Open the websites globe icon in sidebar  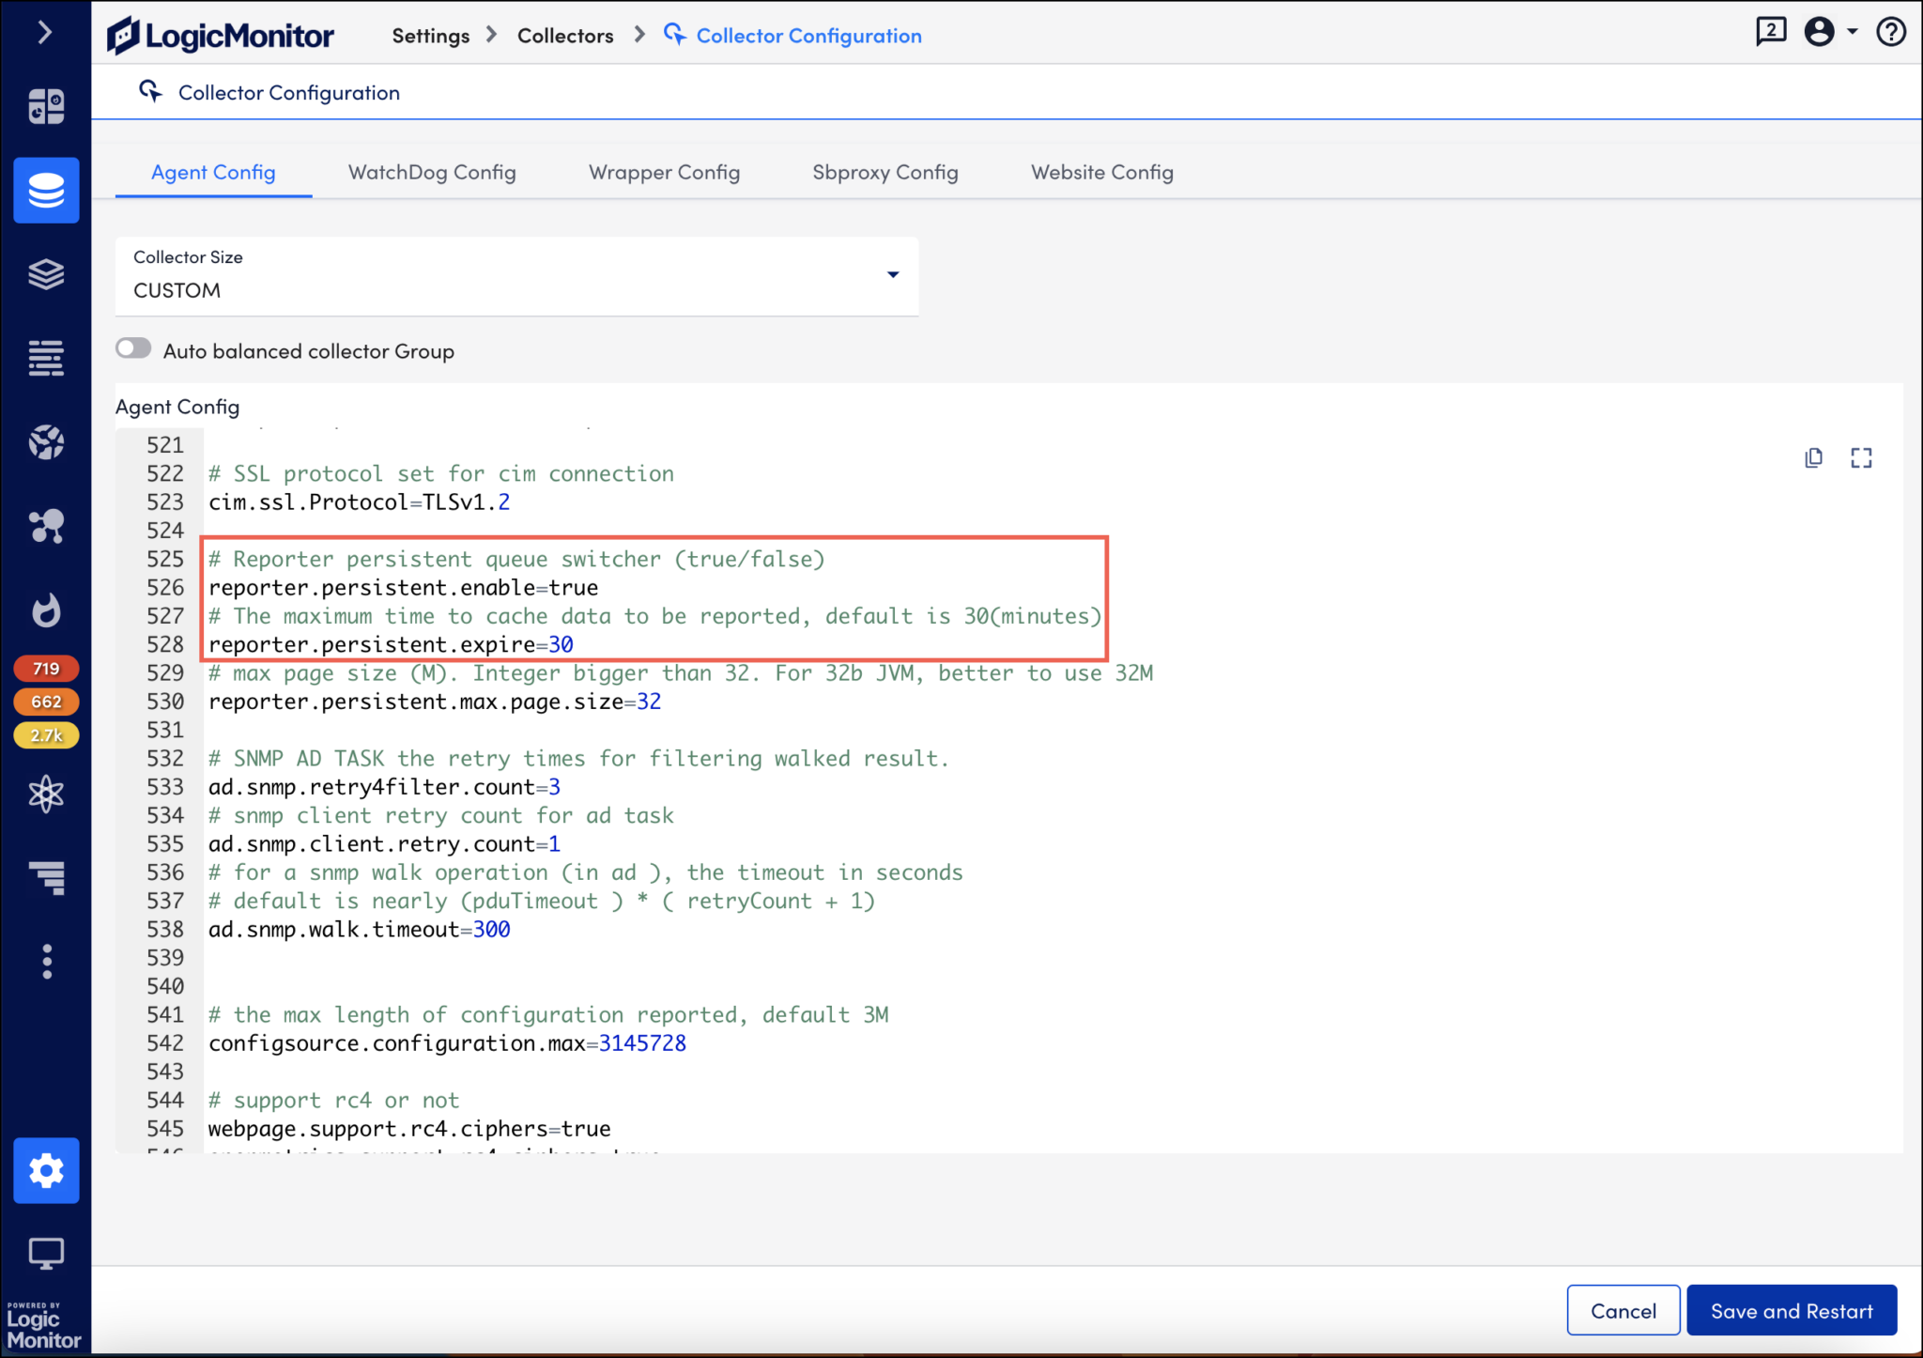(46, 441)
